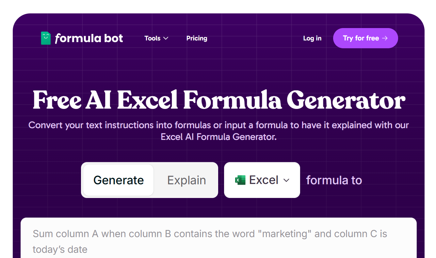Open the Tools dropdown menu

coord(156,38)
